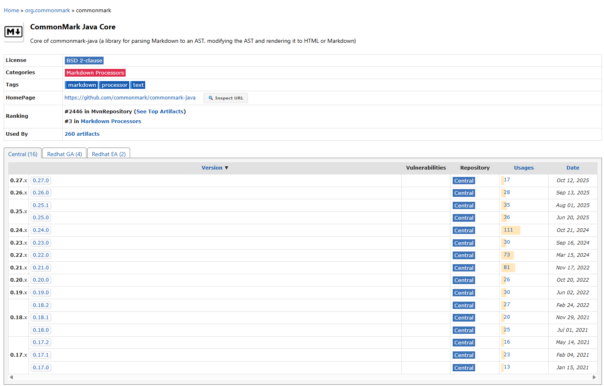Open usages count 73 for 0.22.0
604x386 pixels.
tap(507, 255)
